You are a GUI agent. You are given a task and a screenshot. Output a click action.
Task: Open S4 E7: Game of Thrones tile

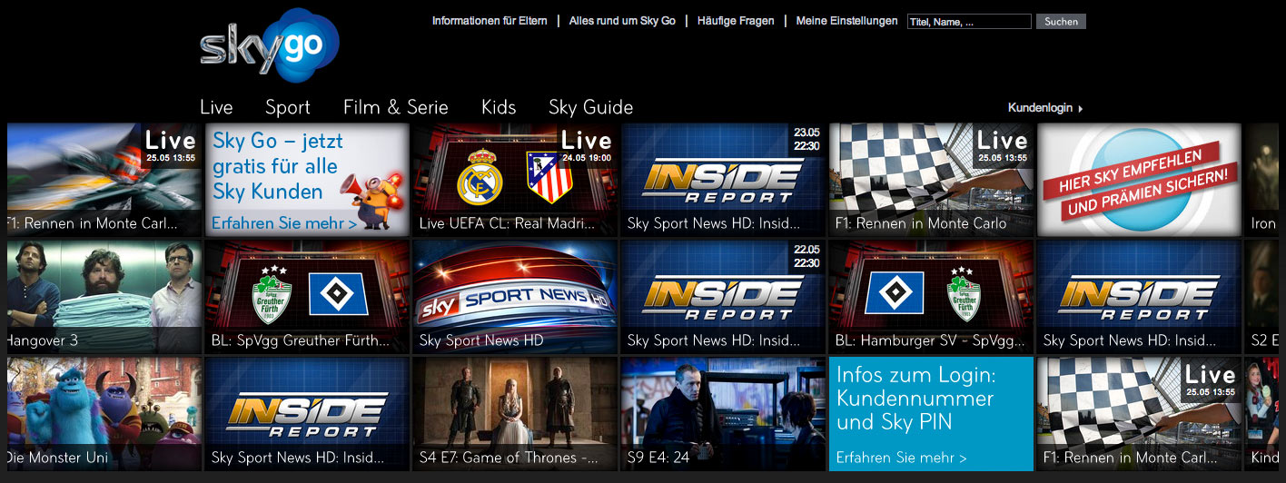click(514, 414)
